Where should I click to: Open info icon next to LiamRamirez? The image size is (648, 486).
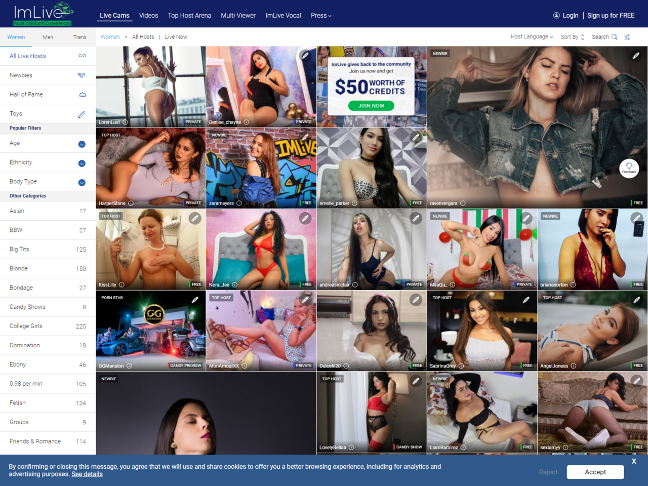(463, 448)
